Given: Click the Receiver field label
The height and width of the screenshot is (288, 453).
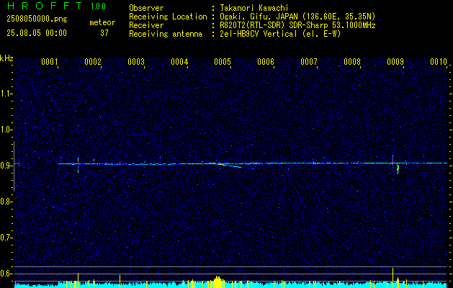Looking at the screenshot, I should (146, 26).
